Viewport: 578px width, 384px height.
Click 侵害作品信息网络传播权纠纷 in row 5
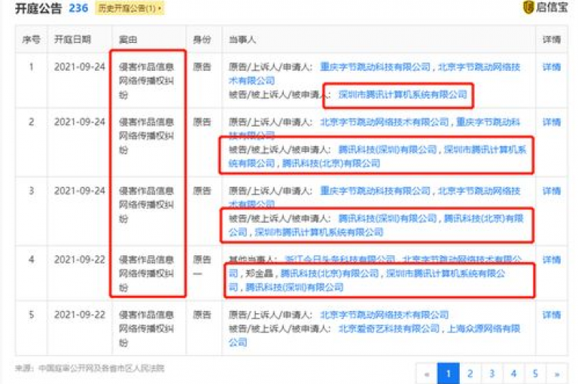click(x=146, y=329)
